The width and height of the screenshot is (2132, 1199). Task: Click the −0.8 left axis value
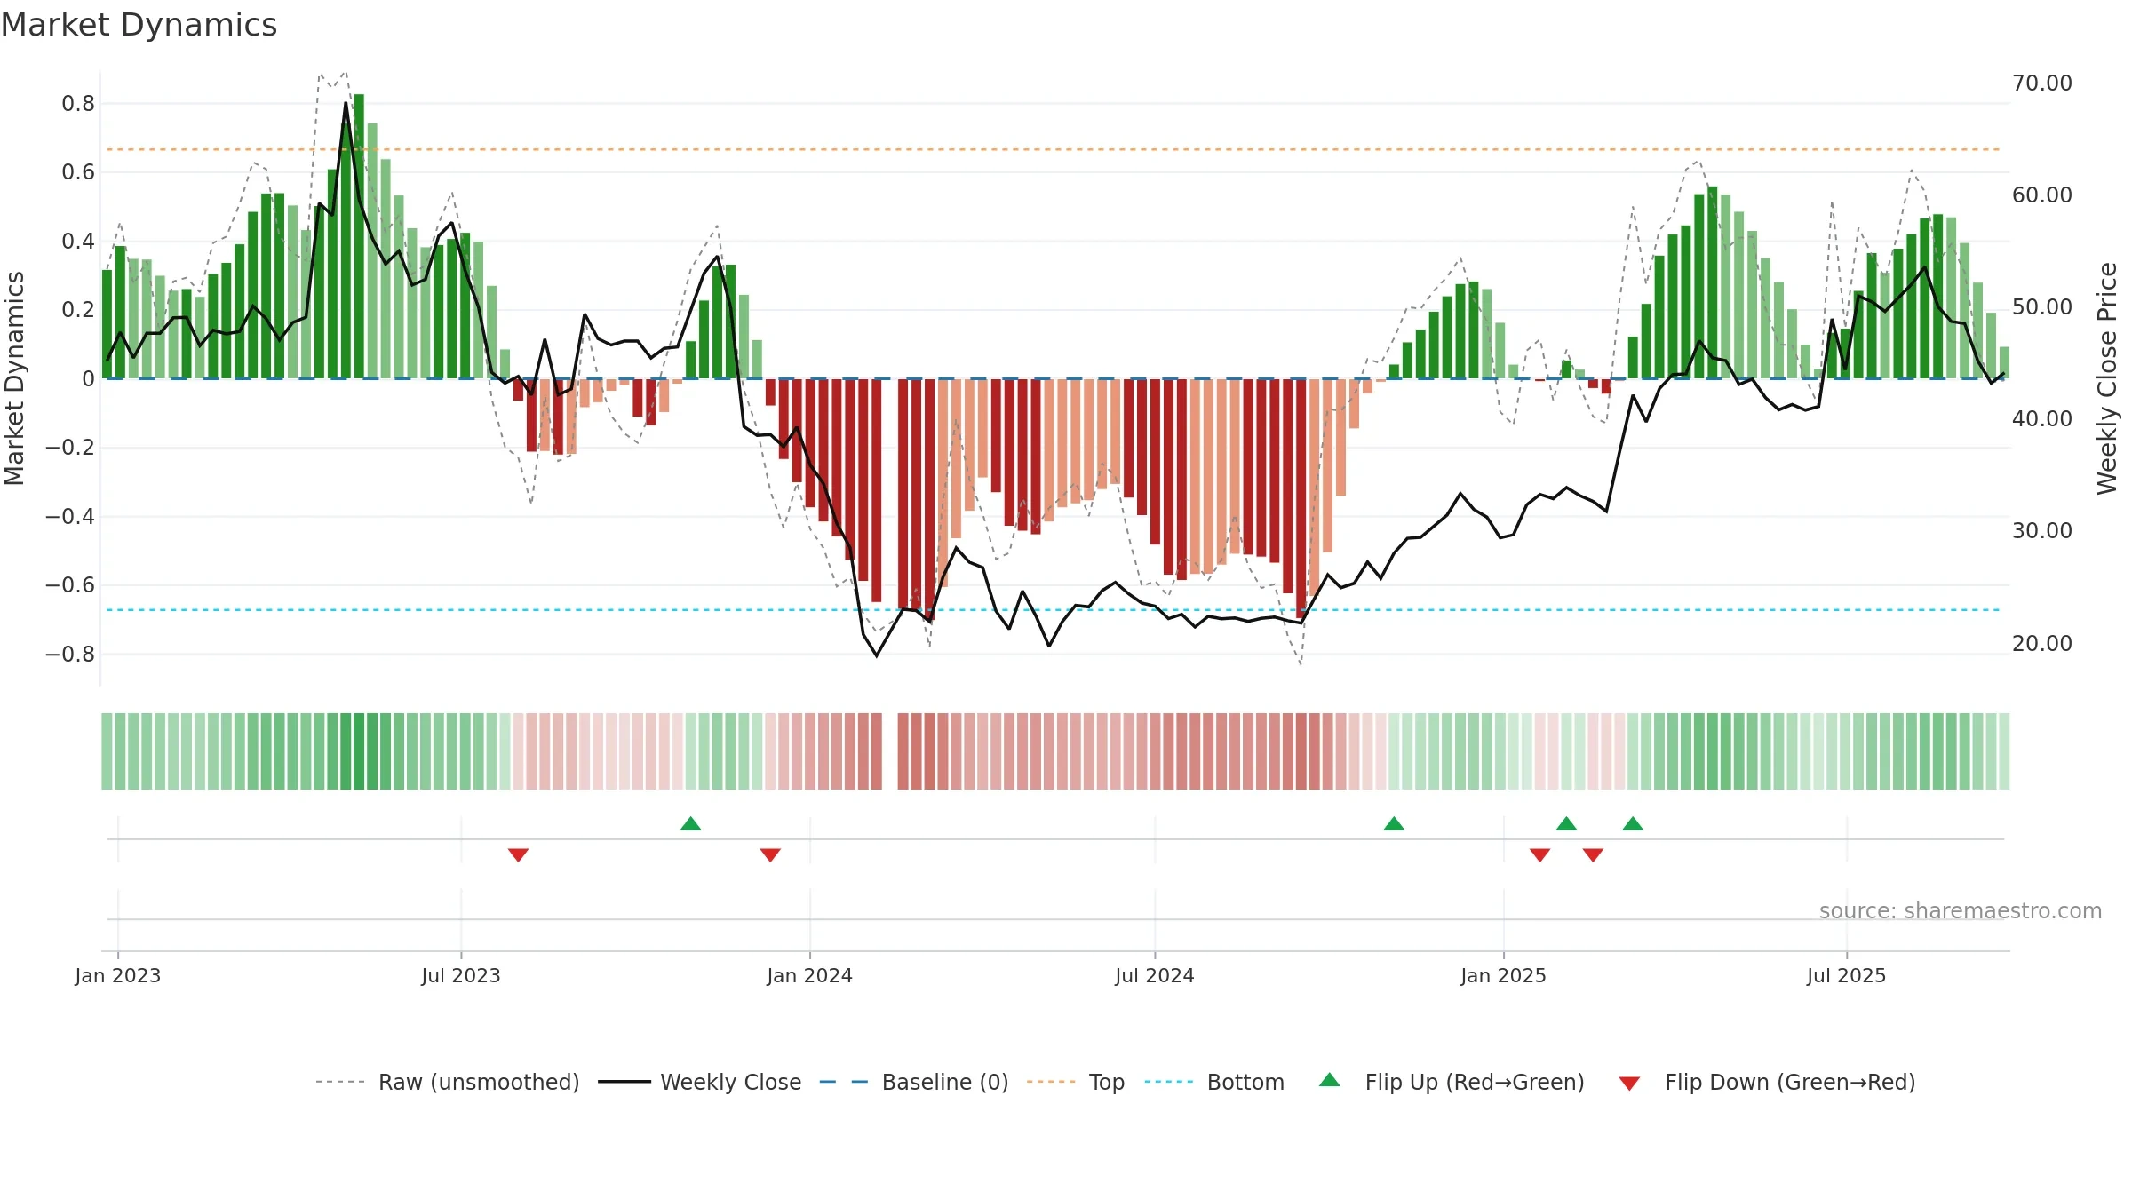tap(70, 655)
